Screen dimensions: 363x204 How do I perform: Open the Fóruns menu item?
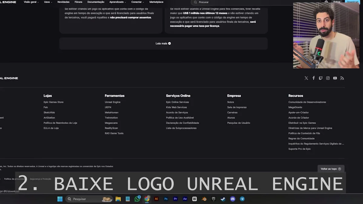[78, 2]
